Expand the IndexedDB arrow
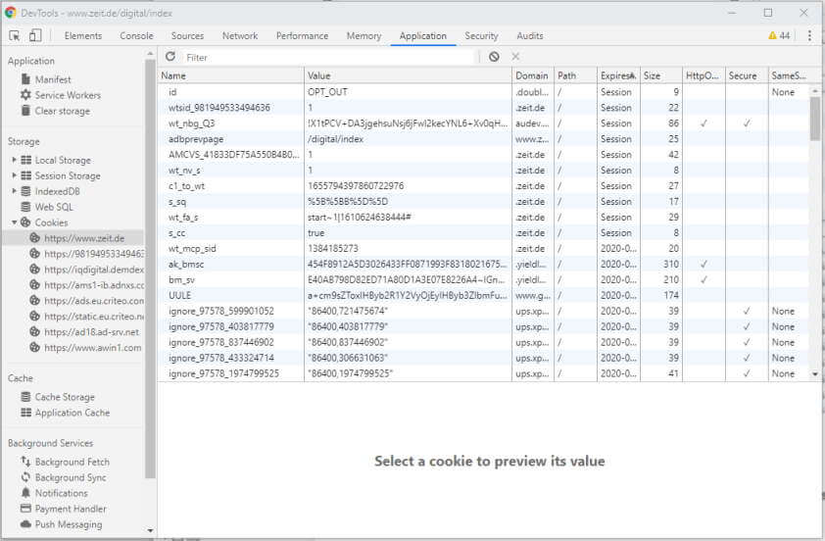Viewport: 825px width, 541px height. tap(14, 191)
